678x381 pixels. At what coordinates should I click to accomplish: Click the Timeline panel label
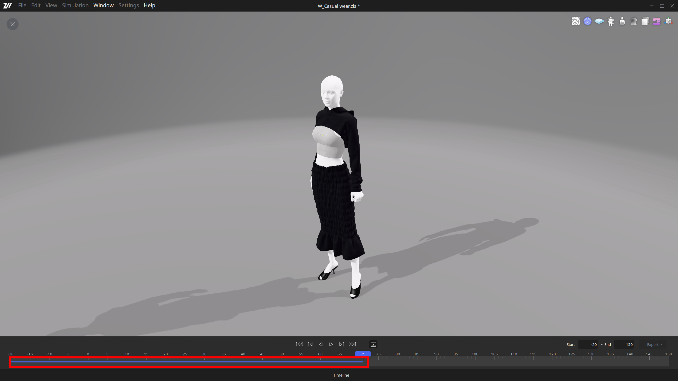(x=341, y=375)
